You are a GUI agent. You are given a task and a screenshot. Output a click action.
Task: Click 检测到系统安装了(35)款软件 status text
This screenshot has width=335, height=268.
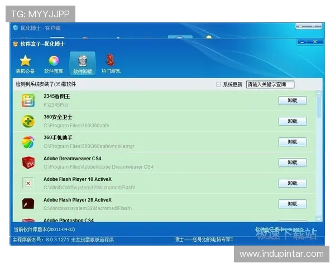tap(46, 84)
